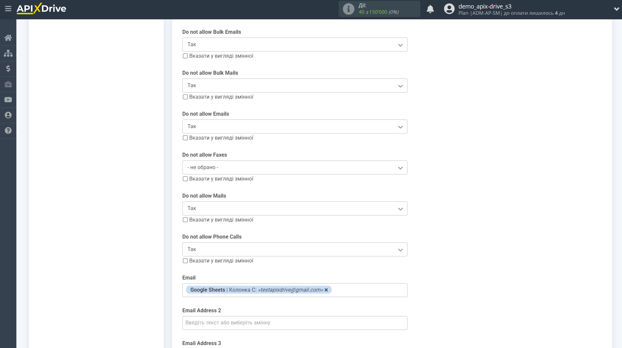Open the Do not allow Bulk Mails dropdown

point(295,86)
